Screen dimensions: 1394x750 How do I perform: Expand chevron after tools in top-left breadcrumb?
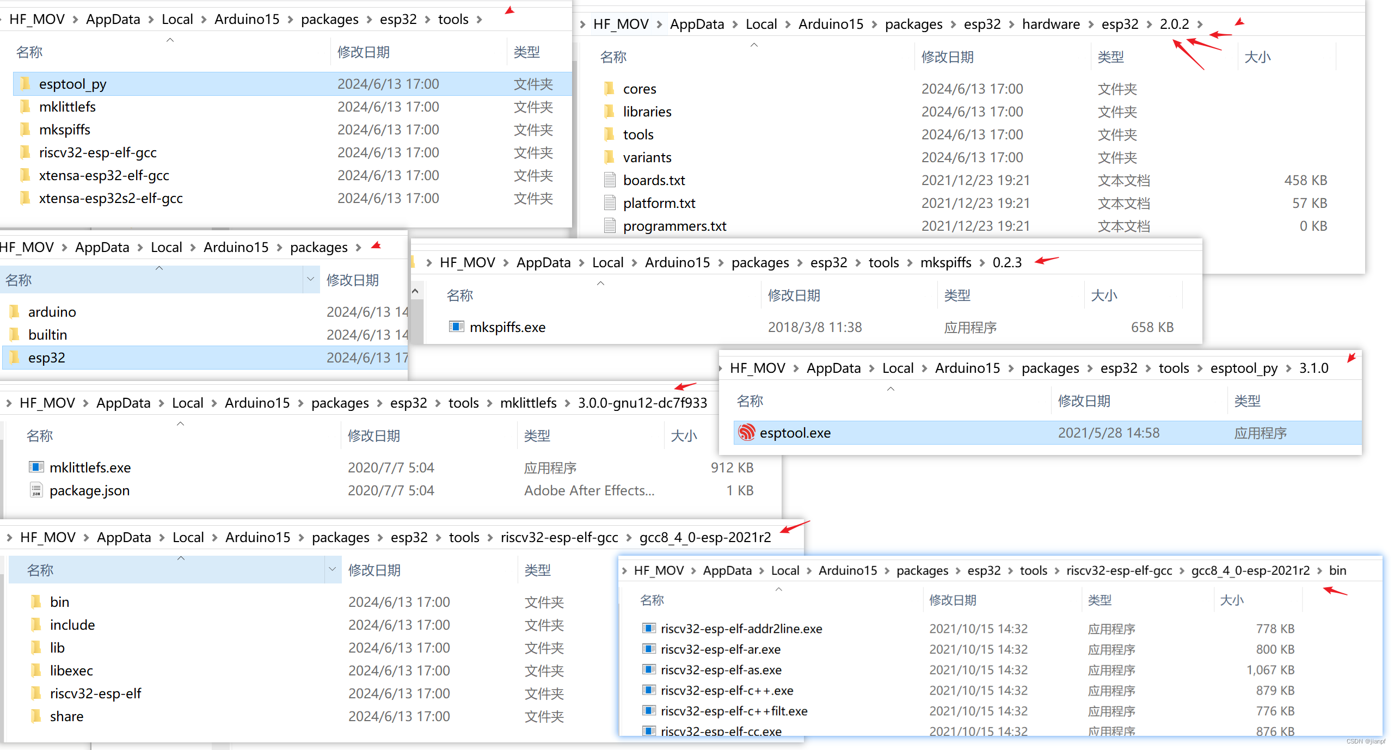coord(480,20)
